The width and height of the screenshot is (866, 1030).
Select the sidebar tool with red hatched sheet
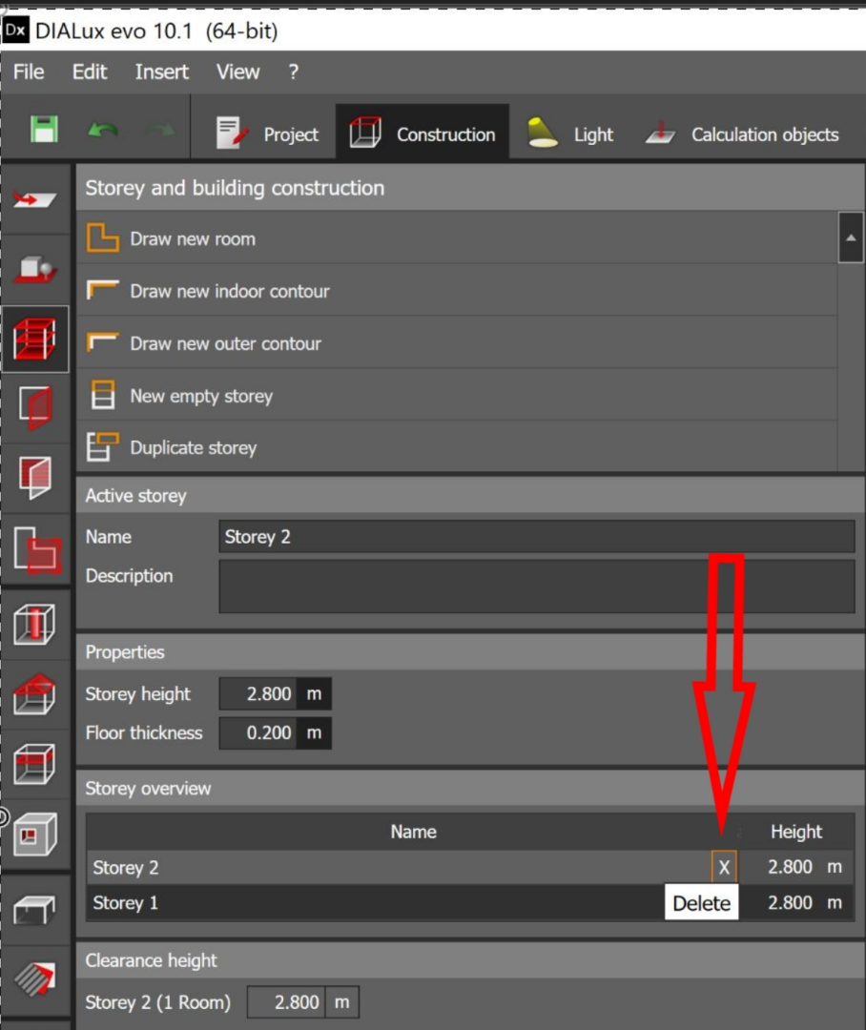pyautogui.click(x=35, y=478)
